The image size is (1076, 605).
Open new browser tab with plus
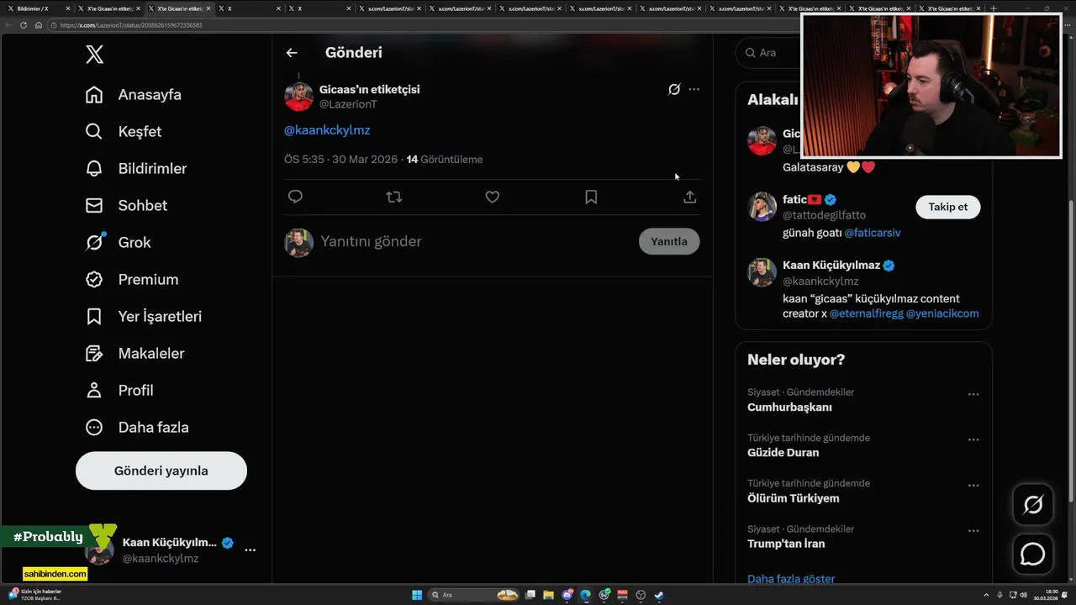tap(994, 8)
